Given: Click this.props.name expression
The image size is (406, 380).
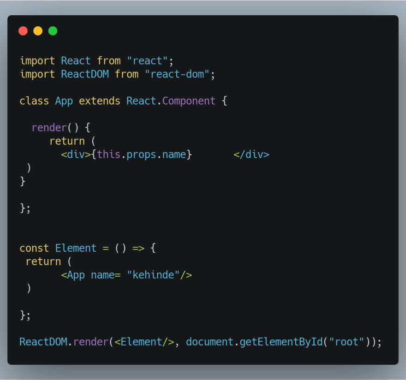Looking at the screenshot, I should tap(142, 155).
